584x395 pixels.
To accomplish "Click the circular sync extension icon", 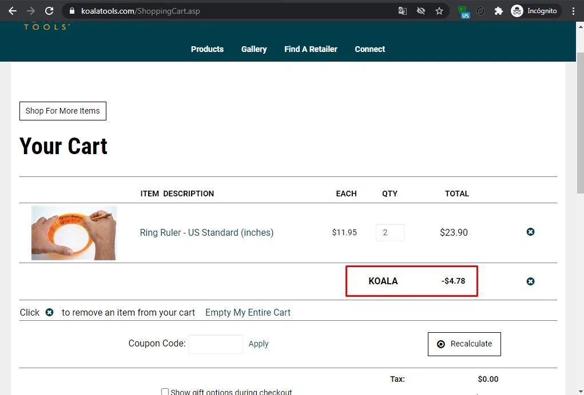I will coord(480,11).
